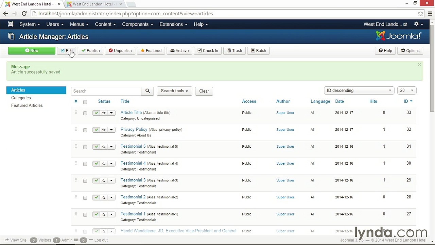This screenshot has width=435, height=245.
Task: Expand the status actions arrow for Testimonial 5
Action: click(x=111, y=147)
